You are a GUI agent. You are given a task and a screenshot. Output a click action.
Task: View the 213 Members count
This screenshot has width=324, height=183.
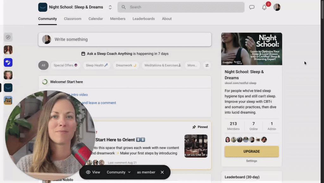233,126
